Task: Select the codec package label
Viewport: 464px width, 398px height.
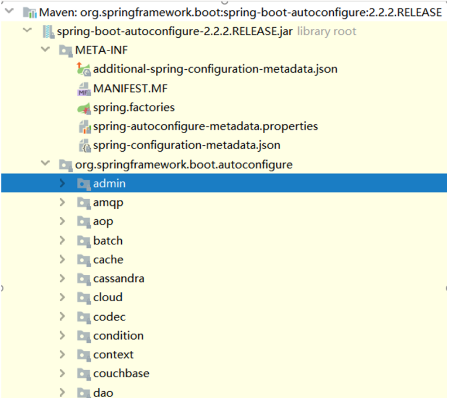Action: pyautogui.click(x=110, y=317)
